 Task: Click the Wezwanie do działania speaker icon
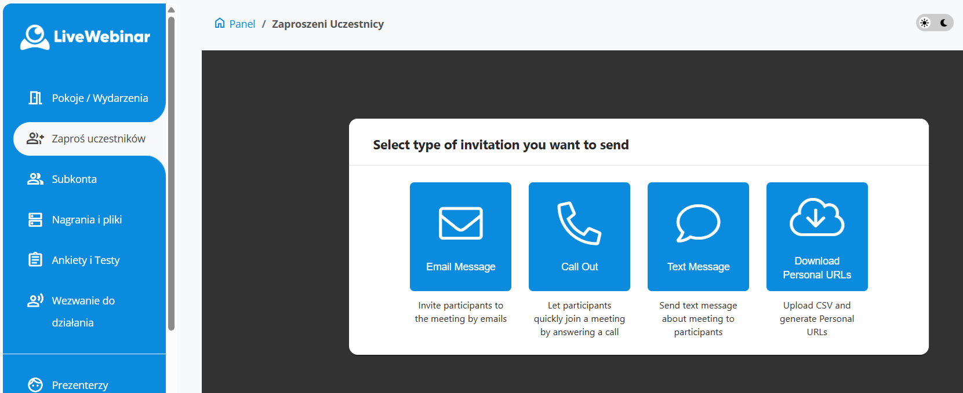[x=35, y=300]
